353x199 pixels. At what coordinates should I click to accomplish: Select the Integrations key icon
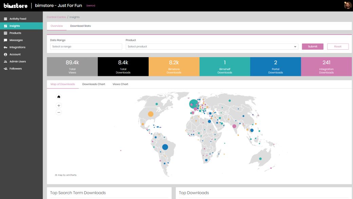(5, 47)
